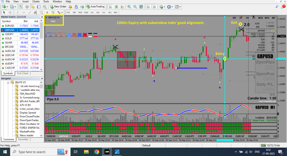Screen dimensions: 287x156
Task: Close the Market Watch panel
Action: pos(42,17)
